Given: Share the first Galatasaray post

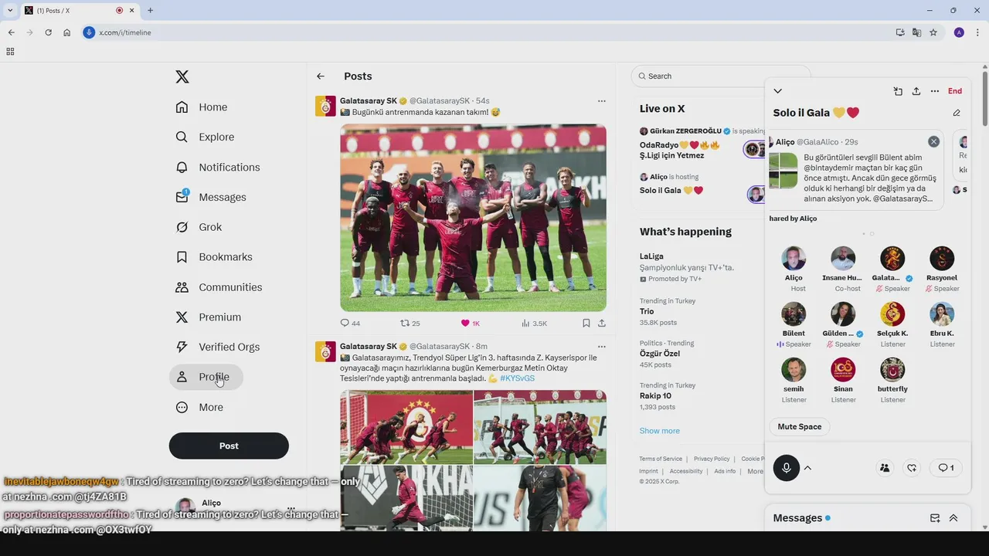Looking at the screenshot, I should tap(602, 323).
